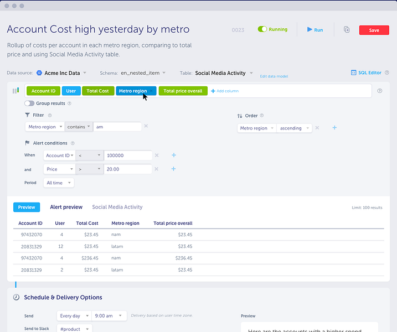Delete the Metro region filter row
Screen dimensions: 397x332
pyautogui.click(x=146, y=126)
